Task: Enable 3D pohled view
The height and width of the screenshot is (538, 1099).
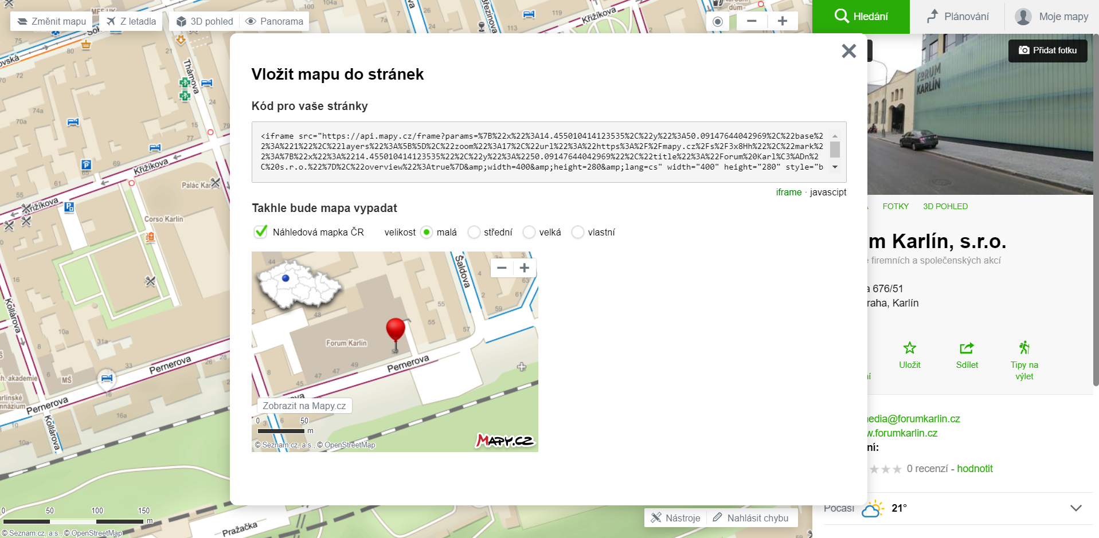Action: tap(205, 21)
